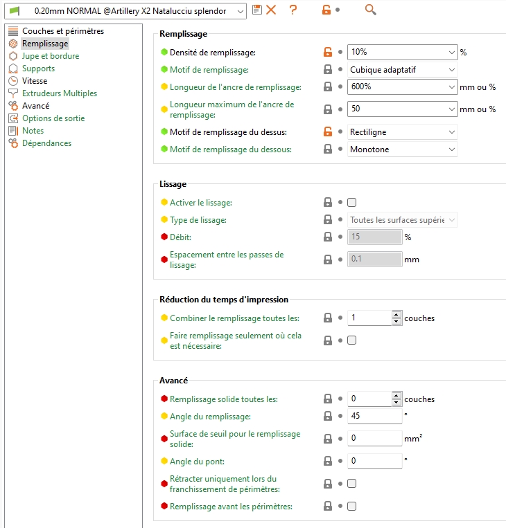The image size is (506, 528).
Task: Switch to the Supports settings page
Action: point(38,69)
